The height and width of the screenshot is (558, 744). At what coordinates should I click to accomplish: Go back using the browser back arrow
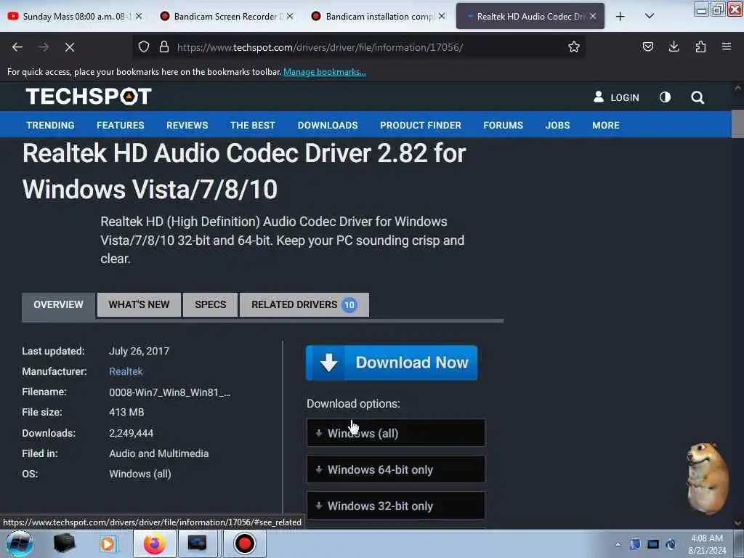tap(17, 47)
